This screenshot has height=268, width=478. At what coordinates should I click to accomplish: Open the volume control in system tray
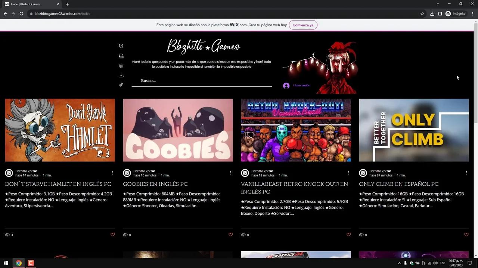click(x=435, y=263)
